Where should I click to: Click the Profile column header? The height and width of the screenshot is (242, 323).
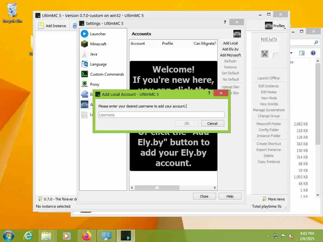(167, 43)
